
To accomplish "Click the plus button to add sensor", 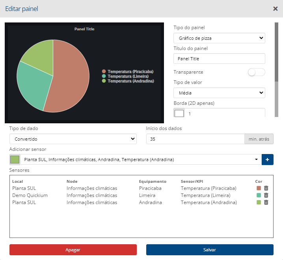I will [268, 160].
